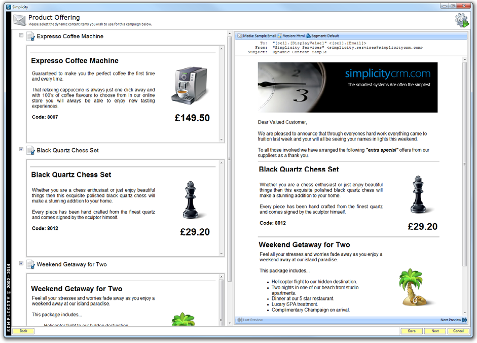Click the email preview scroll down arrow
477x343 pixels.
(464, 313)
